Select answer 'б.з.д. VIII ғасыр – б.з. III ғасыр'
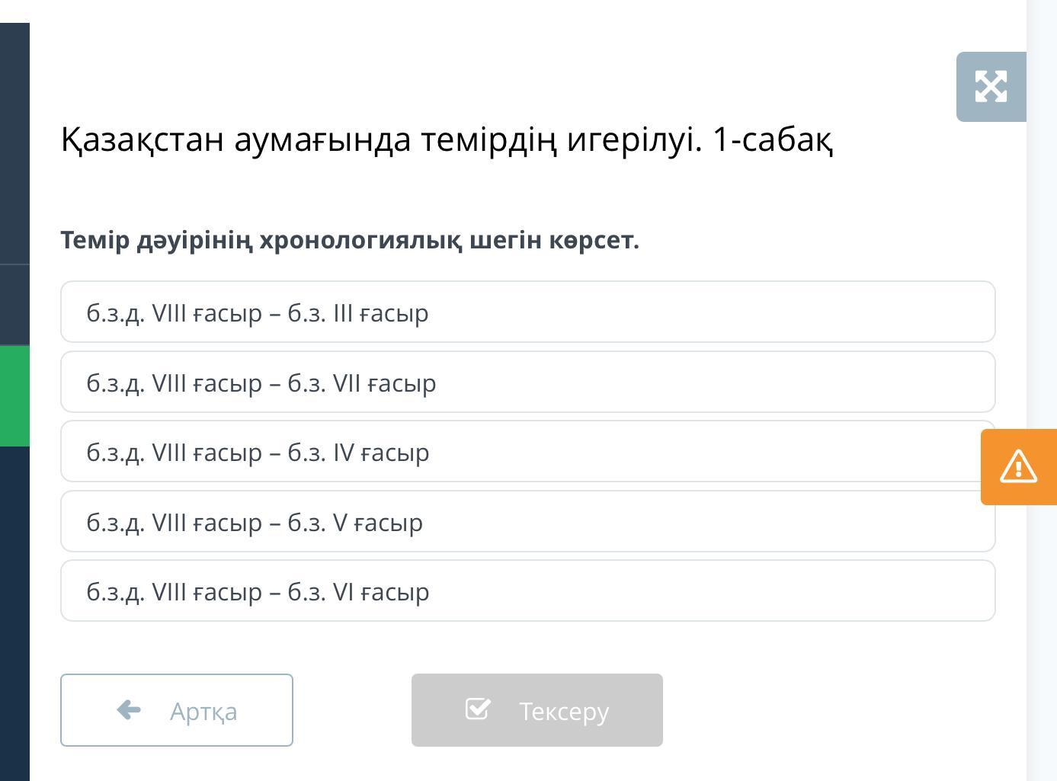The height and width of the screenshot is (781, 1057). (x=527, y=312)
